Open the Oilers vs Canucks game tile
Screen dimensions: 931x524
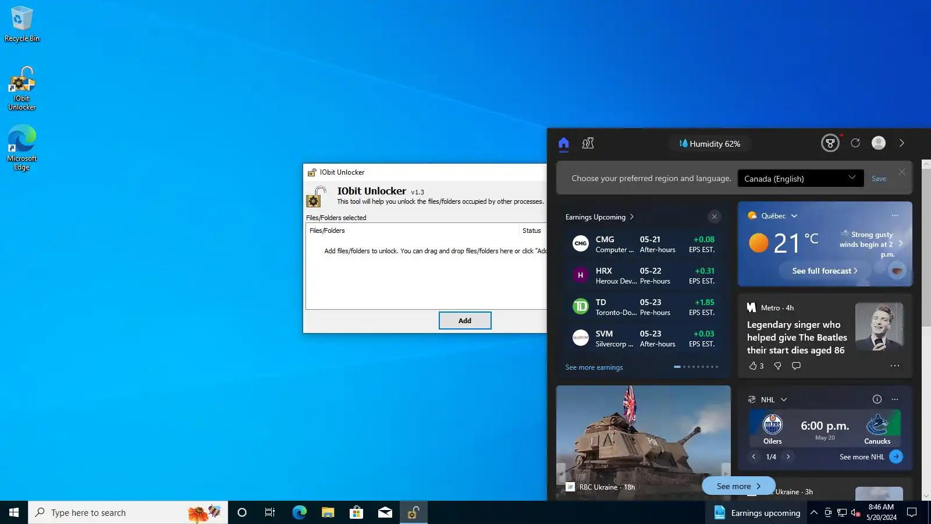tap(825, 428)
